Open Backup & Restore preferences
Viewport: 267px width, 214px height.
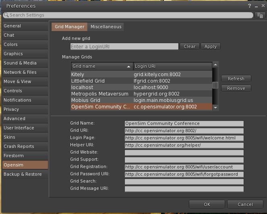pyautogui.click(x=25, y=174)
